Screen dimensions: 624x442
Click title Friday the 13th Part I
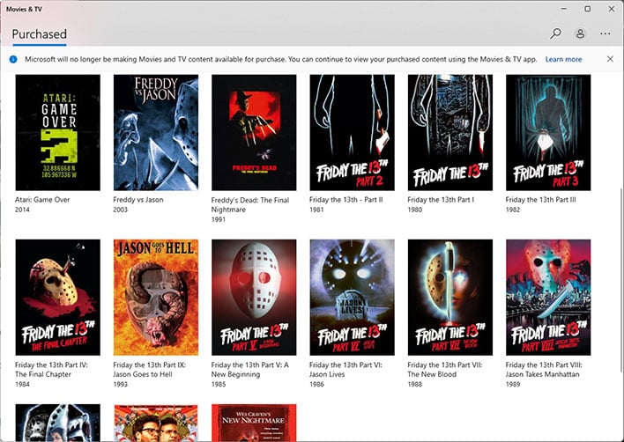[441, 200]
